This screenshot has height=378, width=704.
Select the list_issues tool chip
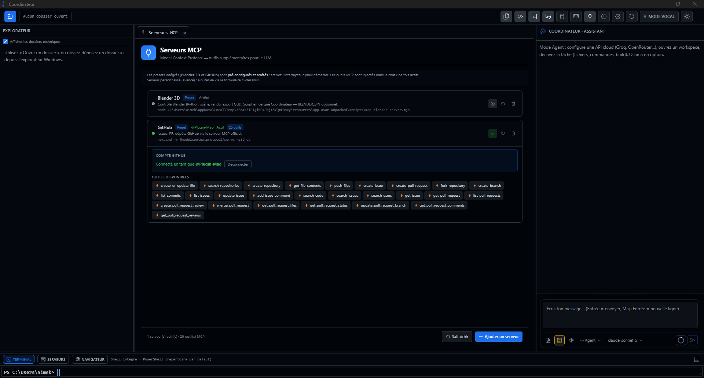[199, 196]
